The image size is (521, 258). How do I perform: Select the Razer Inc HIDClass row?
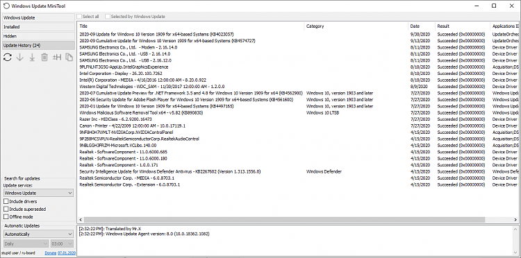(299, 119)
